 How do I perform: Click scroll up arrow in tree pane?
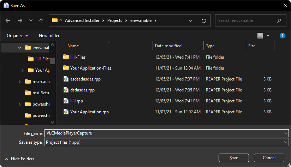point(53,45)
